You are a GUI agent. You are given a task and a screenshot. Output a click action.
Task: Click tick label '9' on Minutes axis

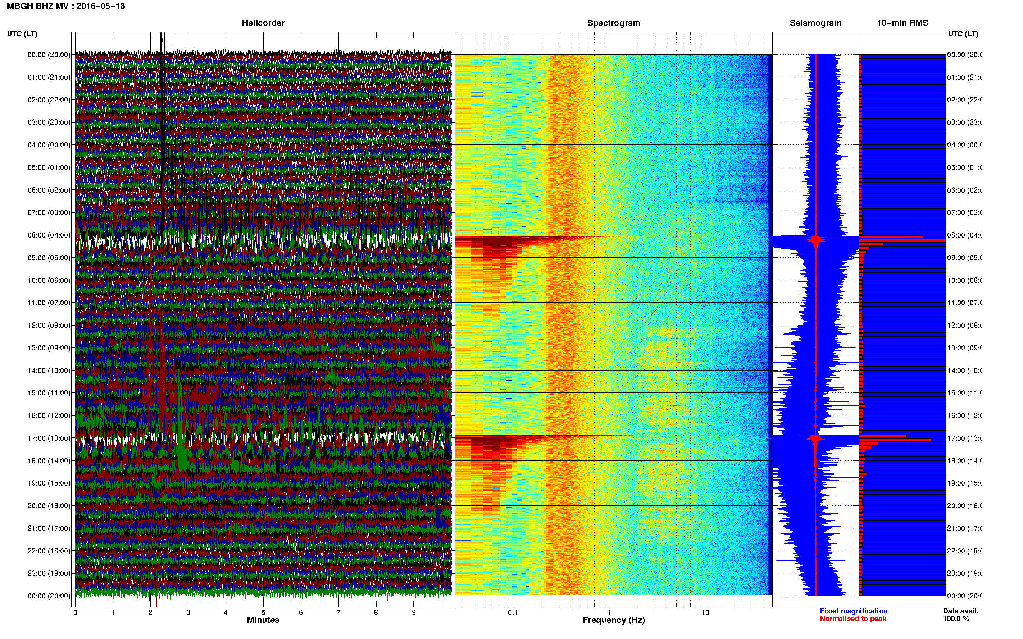point(414,613)
